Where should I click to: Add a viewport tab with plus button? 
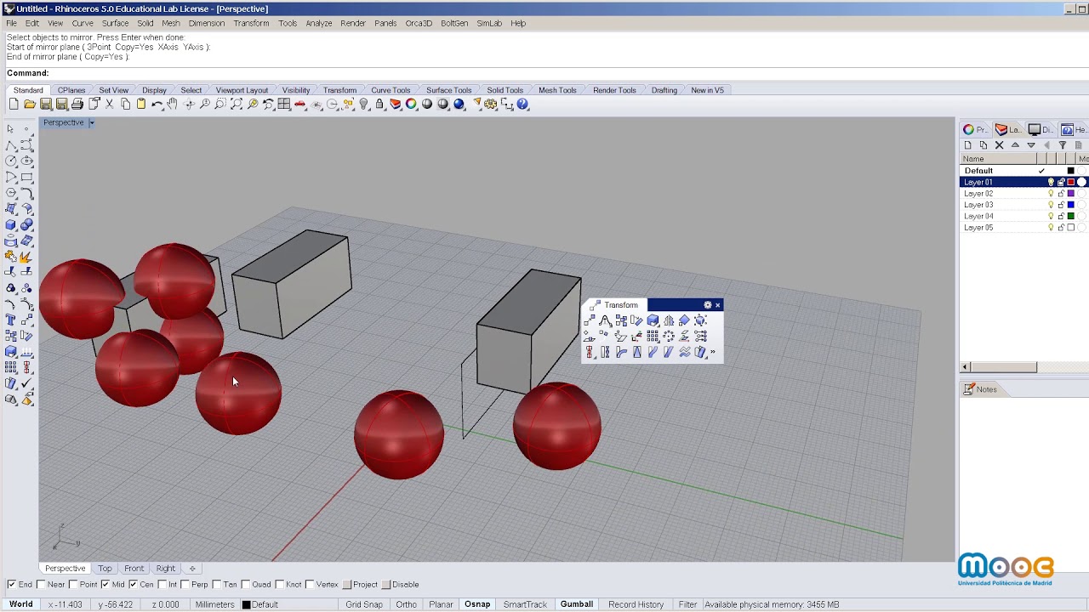pos(192,569)
